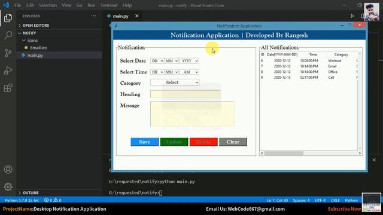Open the AM/PM dropdown
This screenshot has height=215, width=383.
[x=189, y=72]
